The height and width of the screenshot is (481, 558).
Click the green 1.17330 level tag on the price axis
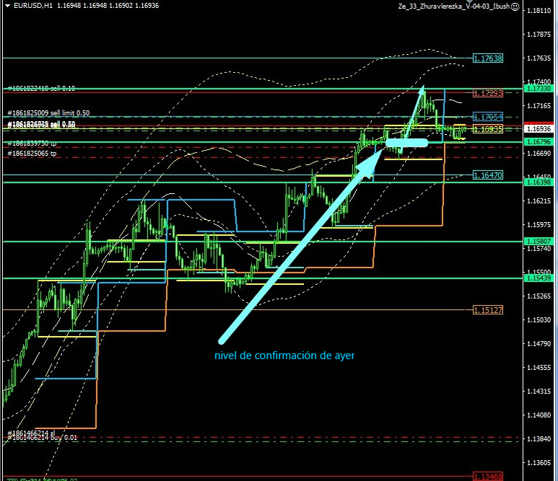540,88
